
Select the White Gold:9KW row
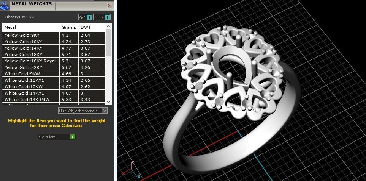click(x=54, y=74)
